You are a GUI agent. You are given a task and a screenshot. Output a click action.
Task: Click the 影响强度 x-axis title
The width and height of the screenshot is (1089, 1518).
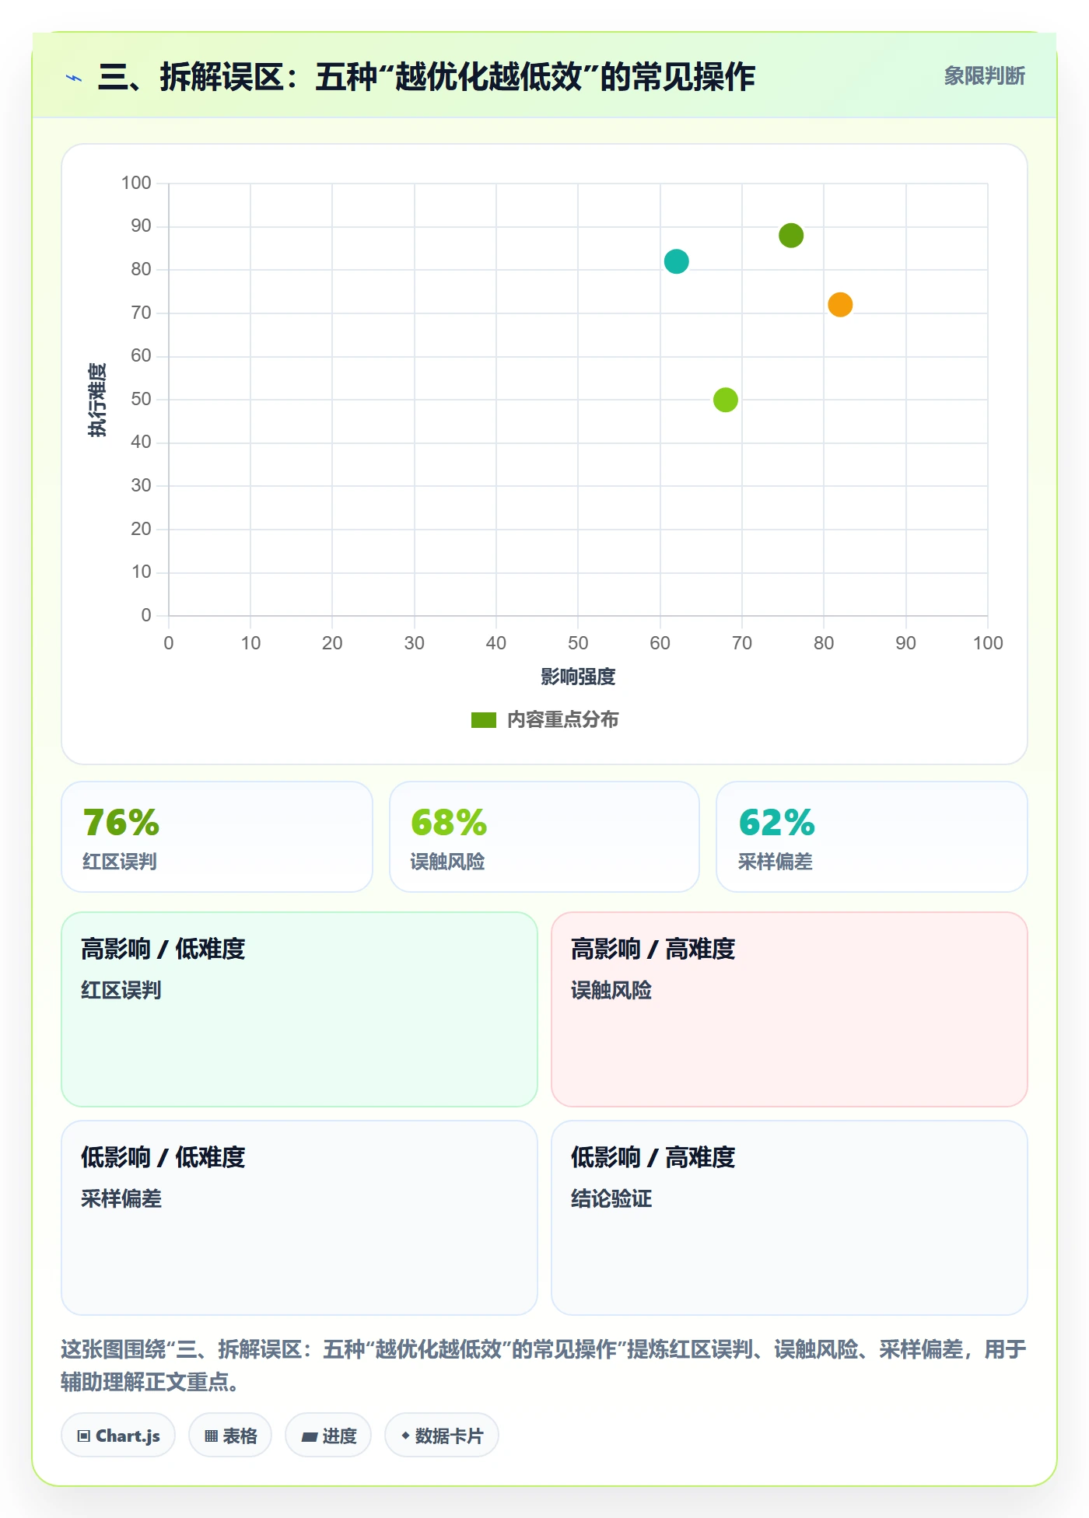[578, 677]
